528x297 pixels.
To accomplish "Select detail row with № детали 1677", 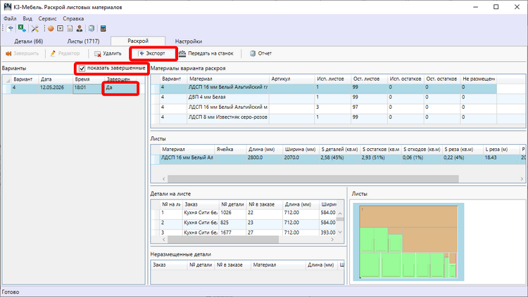I will (244, 232).
